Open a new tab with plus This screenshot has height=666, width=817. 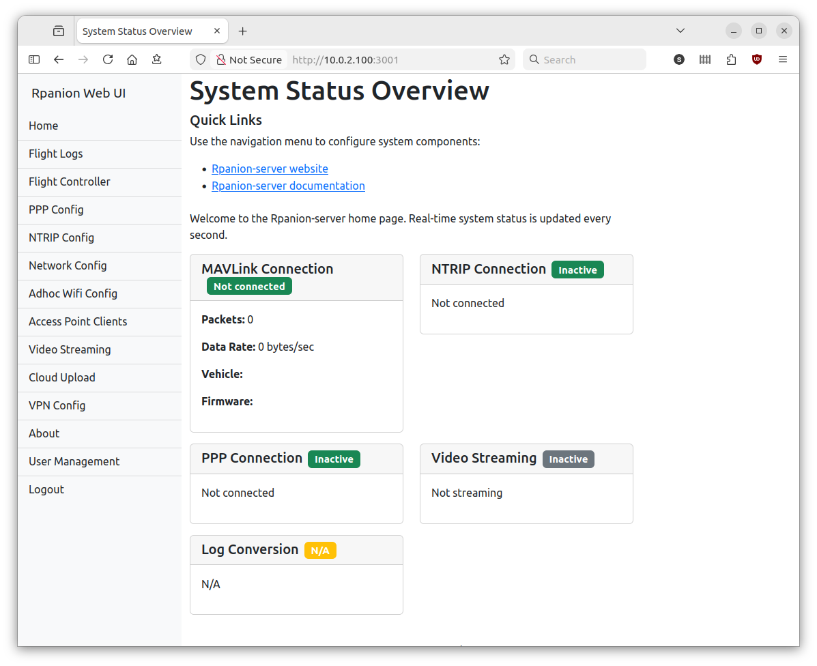242,31
